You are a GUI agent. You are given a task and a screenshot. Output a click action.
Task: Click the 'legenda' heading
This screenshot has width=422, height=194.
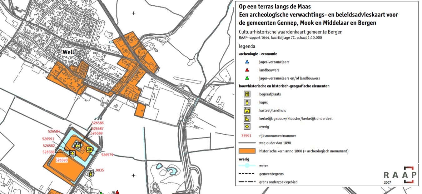[x=247, y=46]
